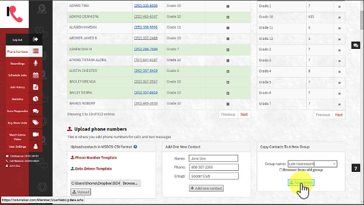Click Browse to choose a file

tap(130, 183)
